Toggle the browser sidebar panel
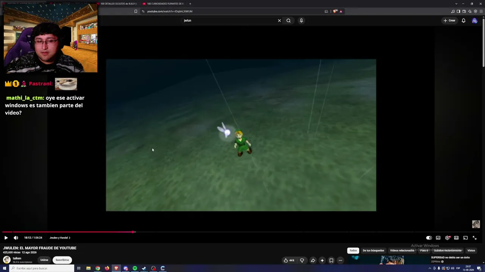Viewport: 485px width, 272px height. click(x=458, y=11)
